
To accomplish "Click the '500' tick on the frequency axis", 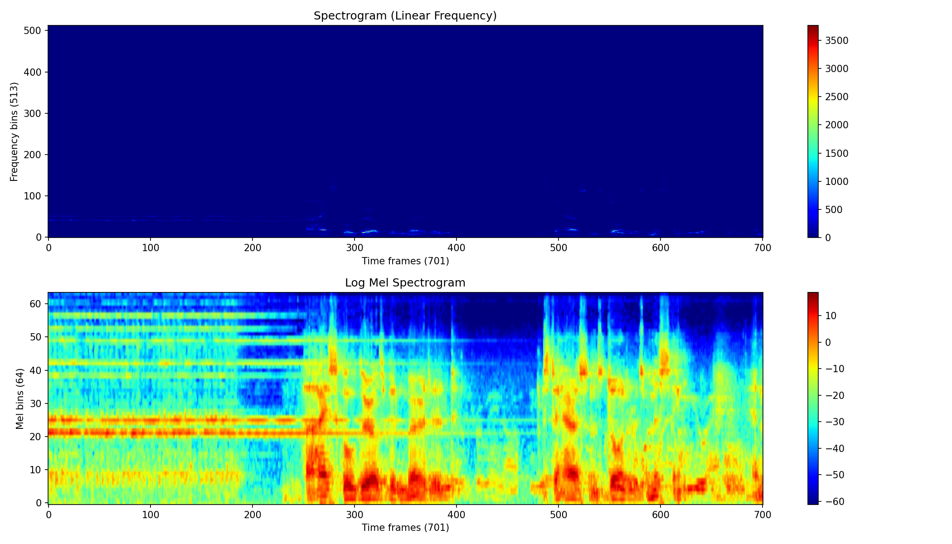I will 34,31.
